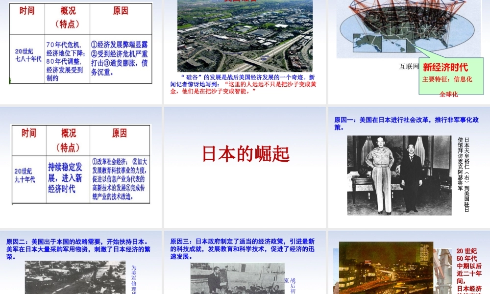This screenshot has height=294, width=490.
Task: Open the slide titled 日本的崛起
Action: click(245, 154)
